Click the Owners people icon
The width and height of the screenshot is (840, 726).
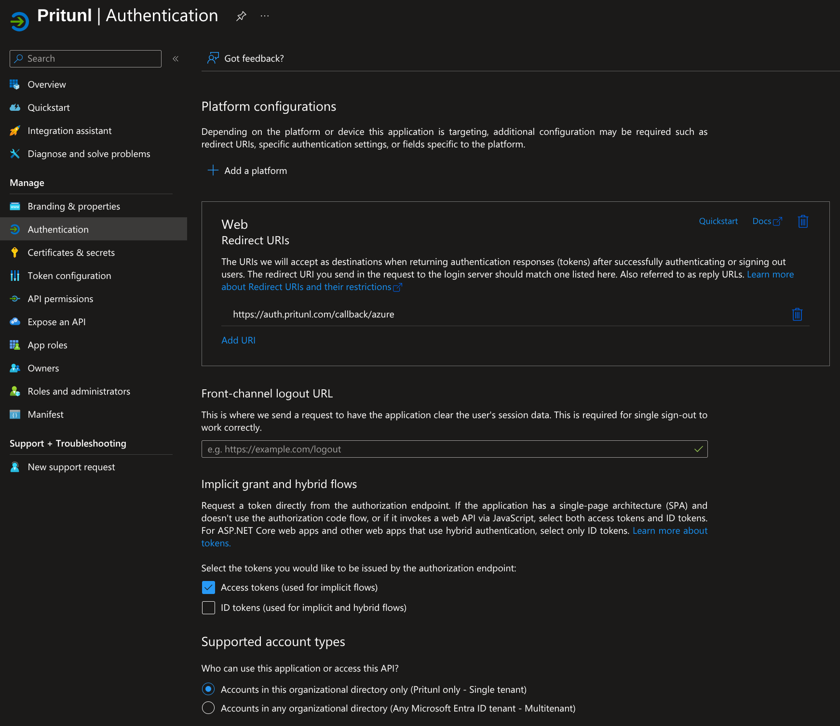point(15,368)
